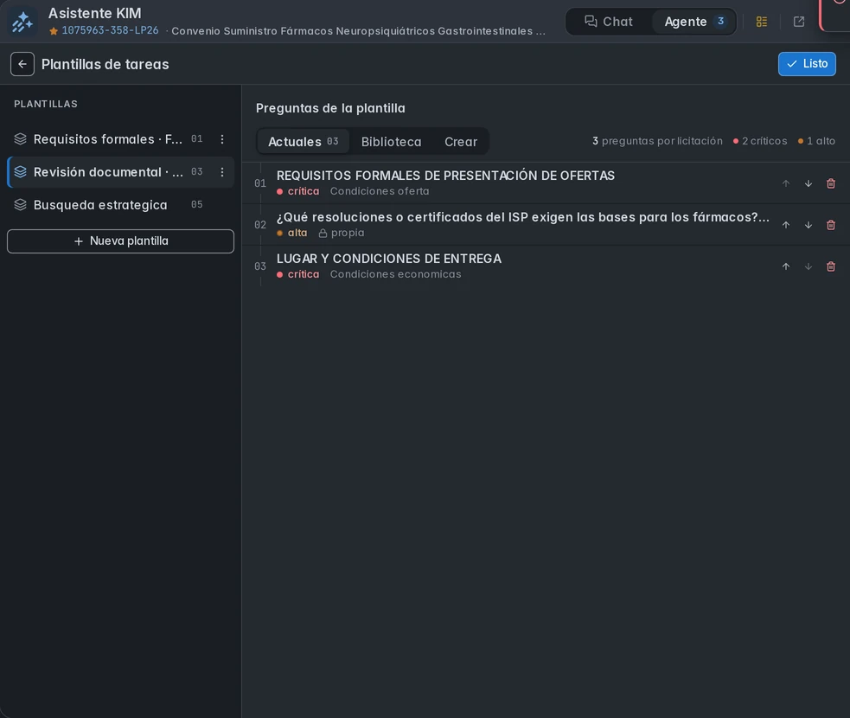Switch to Chat mode
Viewport: 850px width, 718px height.
point(609,22)
